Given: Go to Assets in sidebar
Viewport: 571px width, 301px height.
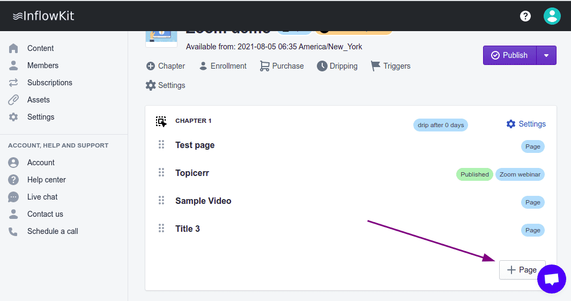Looking at the screenshot, I should [x=39, y=100].
